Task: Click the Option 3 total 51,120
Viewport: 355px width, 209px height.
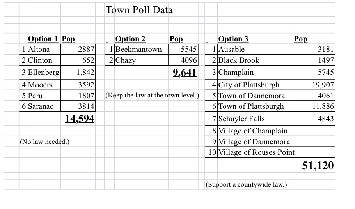Action: click(x=318, y=166)
